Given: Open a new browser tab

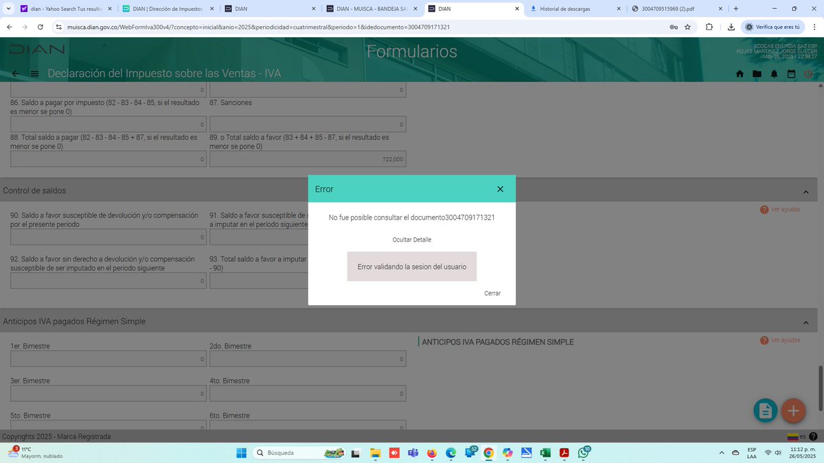Looking at the screenshot, I should pyautogui.click(x=736, y=8).
